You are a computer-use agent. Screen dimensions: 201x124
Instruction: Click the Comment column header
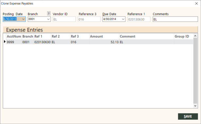pyautogui.click(x=146, y=36)
